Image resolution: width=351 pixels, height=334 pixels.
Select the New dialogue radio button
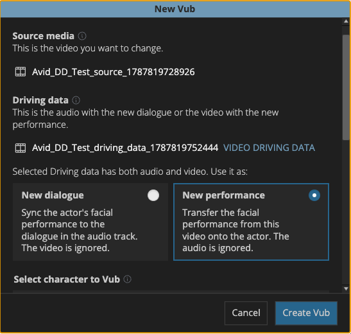153,195
